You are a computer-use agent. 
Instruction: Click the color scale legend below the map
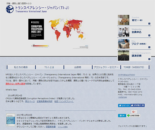40,46
